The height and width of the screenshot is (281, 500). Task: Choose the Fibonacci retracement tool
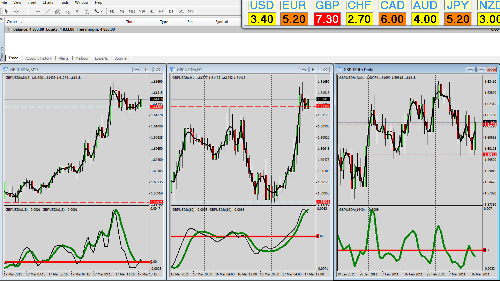click(67, 11)
